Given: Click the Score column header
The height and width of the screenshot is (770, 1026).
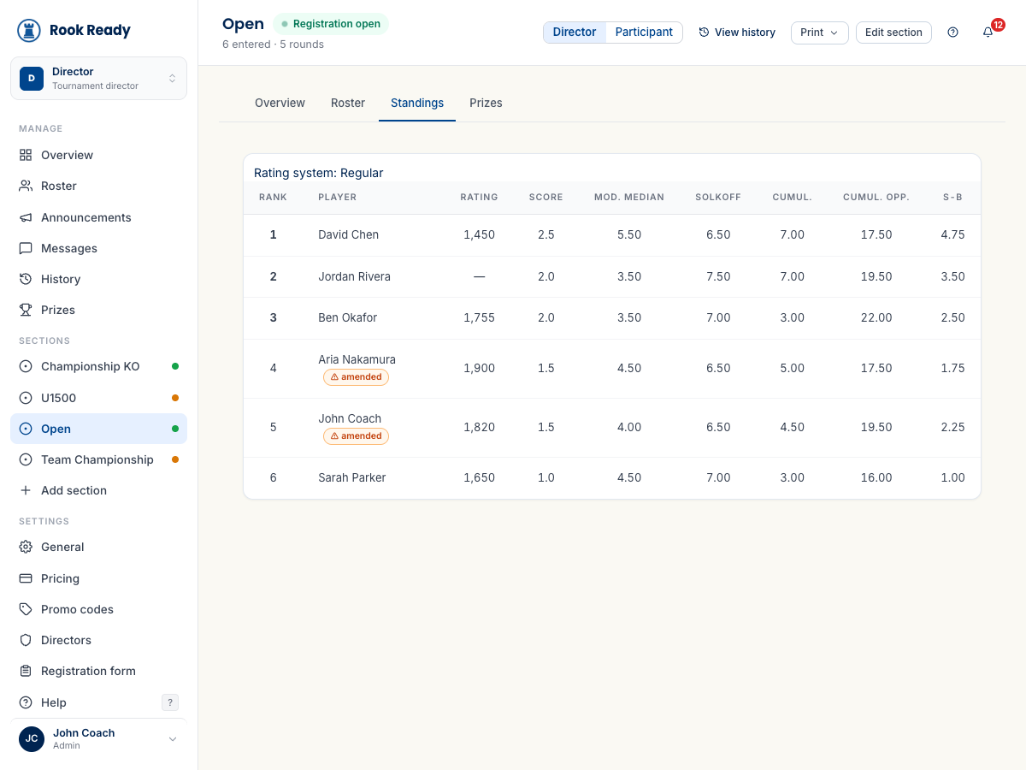Looking at the screenshot, I should [545, 197].
